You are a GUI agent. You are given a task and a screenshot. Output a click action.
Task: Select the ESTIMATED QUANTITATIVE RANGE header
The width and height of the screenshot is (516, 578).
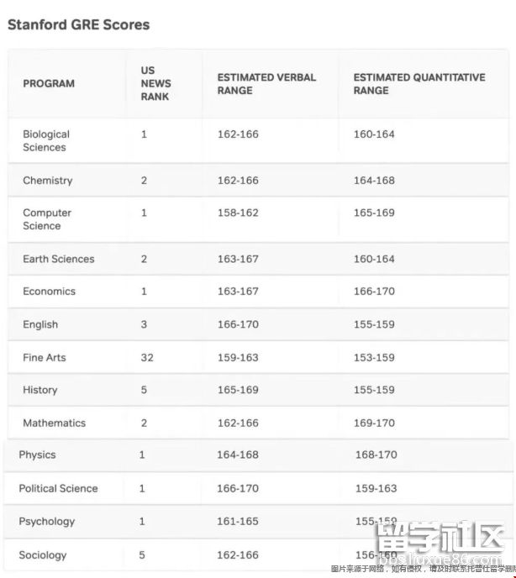pos(419,84)
